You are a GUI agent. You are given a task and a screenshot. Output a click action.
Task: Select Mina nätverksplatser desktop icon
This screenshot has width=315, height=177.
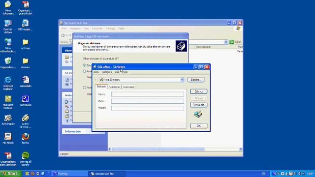tap(8, 45)
